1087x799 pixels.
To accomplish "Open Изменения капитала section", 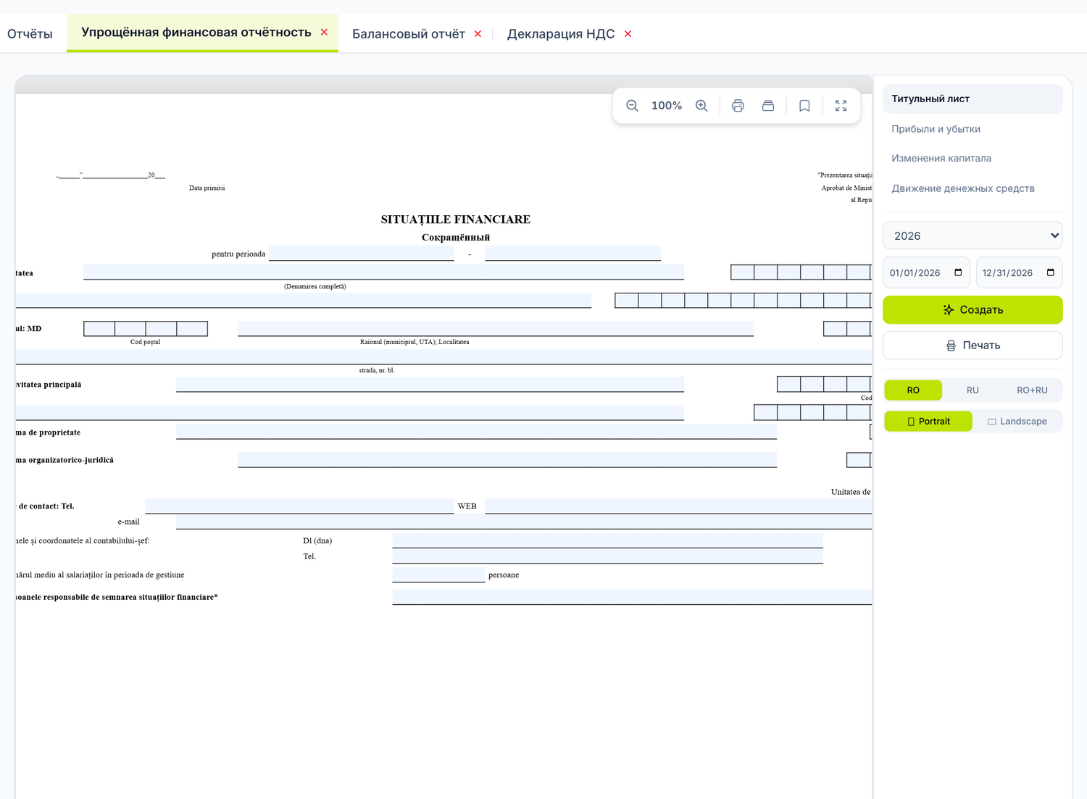I will (973, 158).
